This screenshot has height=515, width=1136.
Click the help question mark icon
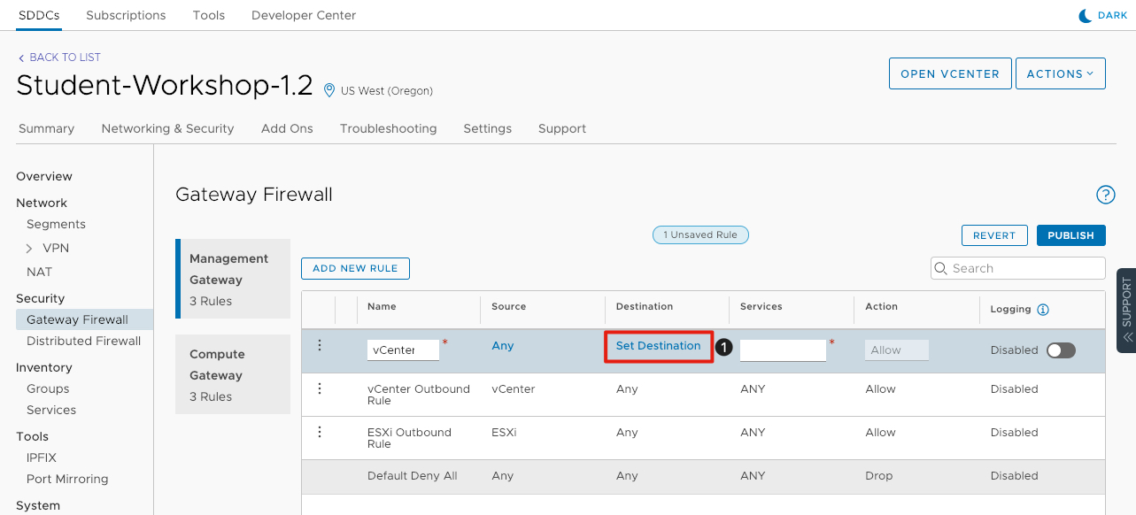1105,195
